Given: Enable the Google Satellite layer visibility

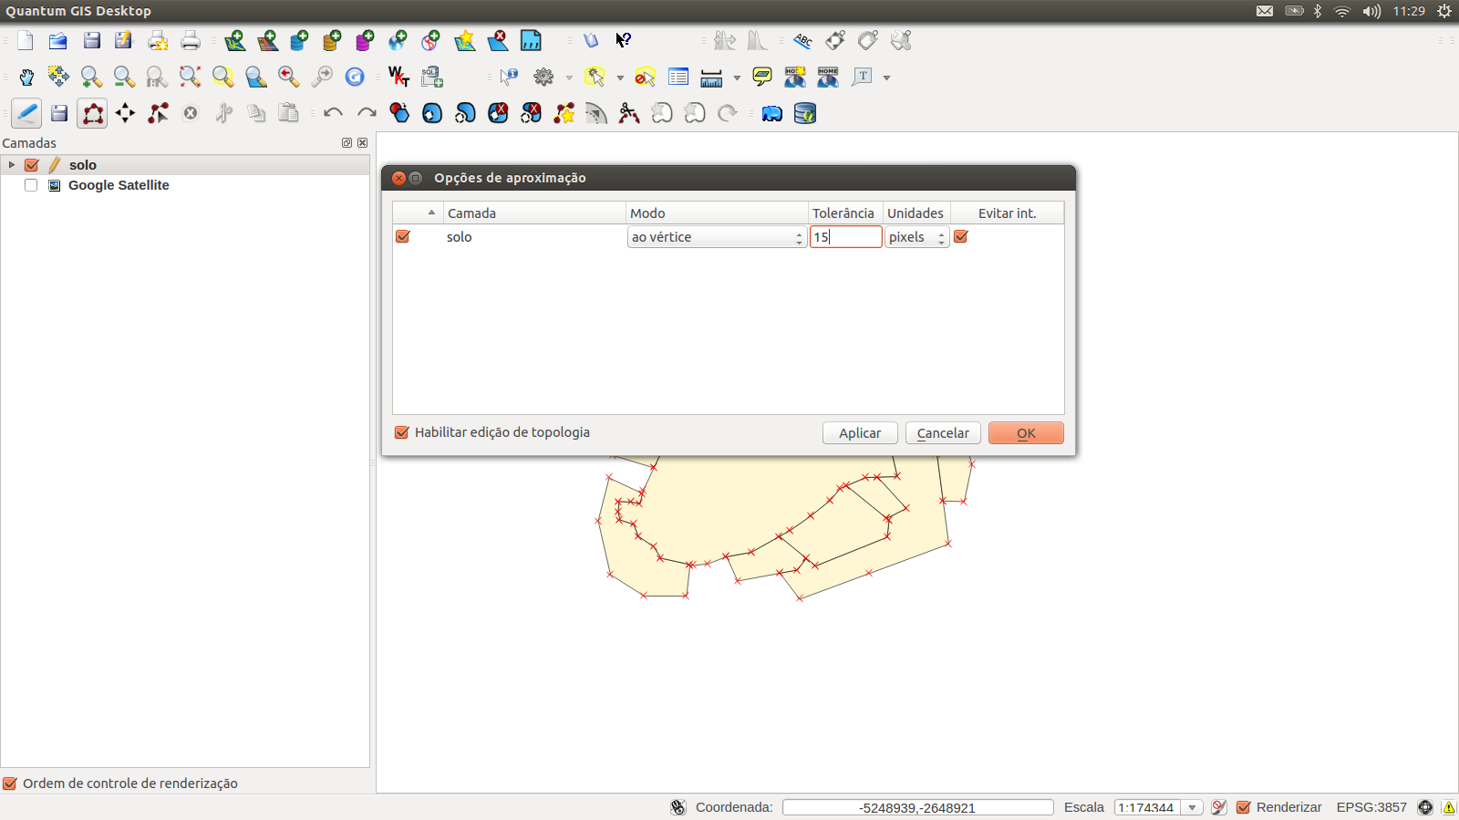Looking at the screenshot, I should (31, 185).
